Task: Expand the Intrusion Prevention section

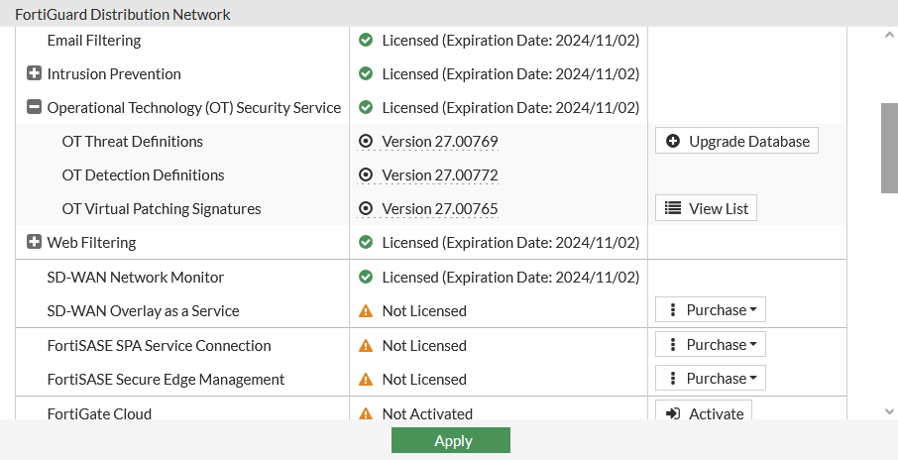Action: [34, 74]
